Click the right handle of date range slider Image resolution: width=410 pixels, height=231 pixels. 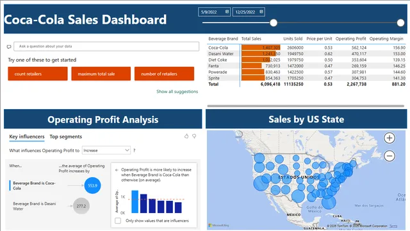click(400, 23)
